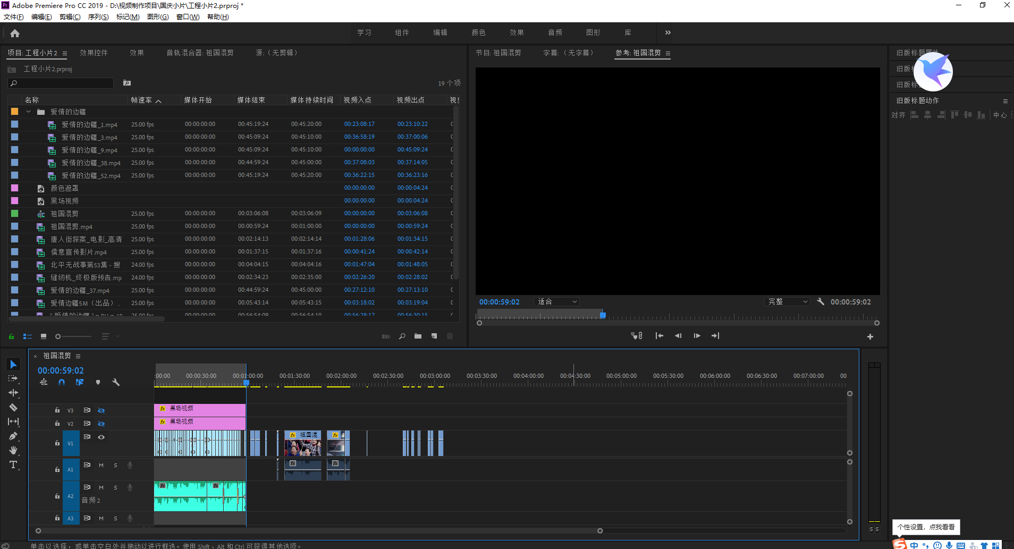The width and height of the screenshot is (1014, 549).
Task: Open the 颜色 workspace
Action: click(478, 33)
